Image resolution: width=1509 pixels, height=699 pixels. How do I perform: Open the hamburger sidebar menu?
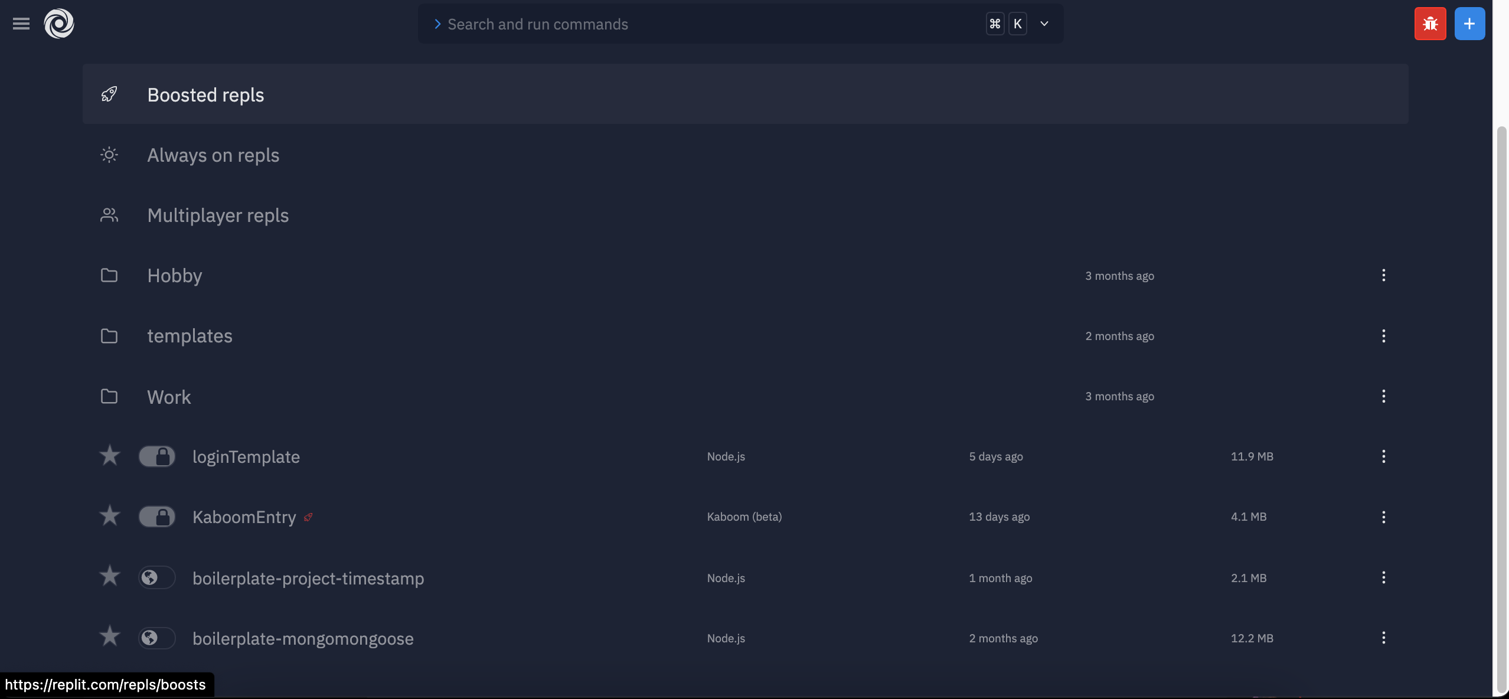coord(21,24)
